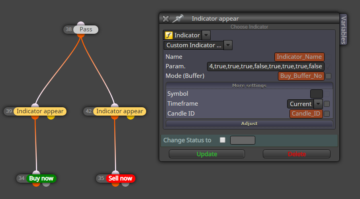This screenshot has height=199, width=360.
Task: Select the red Sell now block
Action: [x=121, y=178]
